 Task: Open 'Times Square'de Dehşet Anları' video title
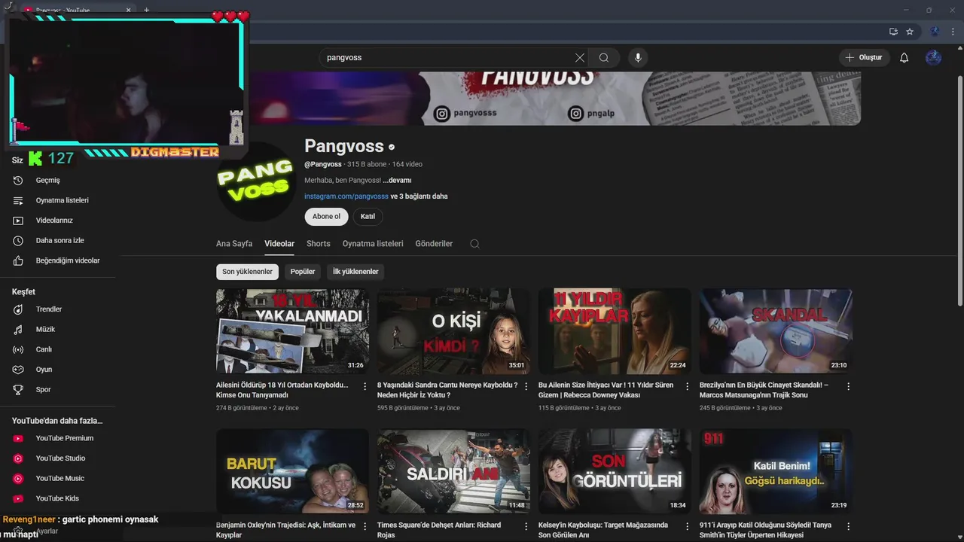(439, 530)
